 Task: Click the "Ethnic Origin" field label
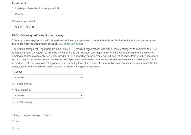21,90
